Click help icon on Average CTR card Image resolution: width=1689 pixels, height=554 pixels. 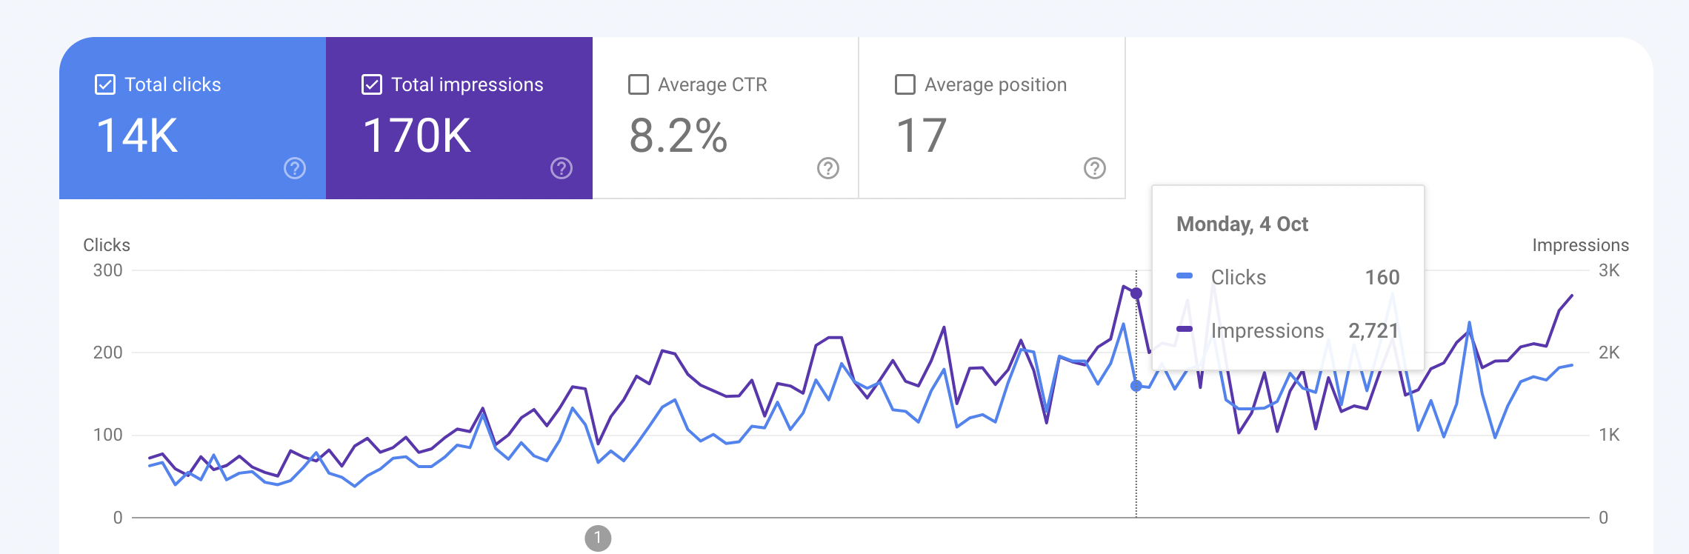828,169
